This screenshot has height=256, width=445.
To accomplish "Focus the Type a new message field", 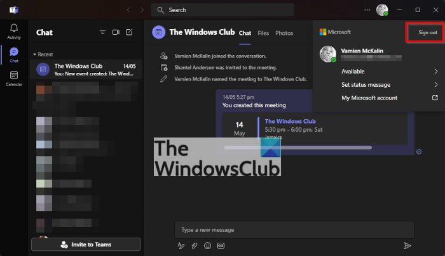I will 294,229.
